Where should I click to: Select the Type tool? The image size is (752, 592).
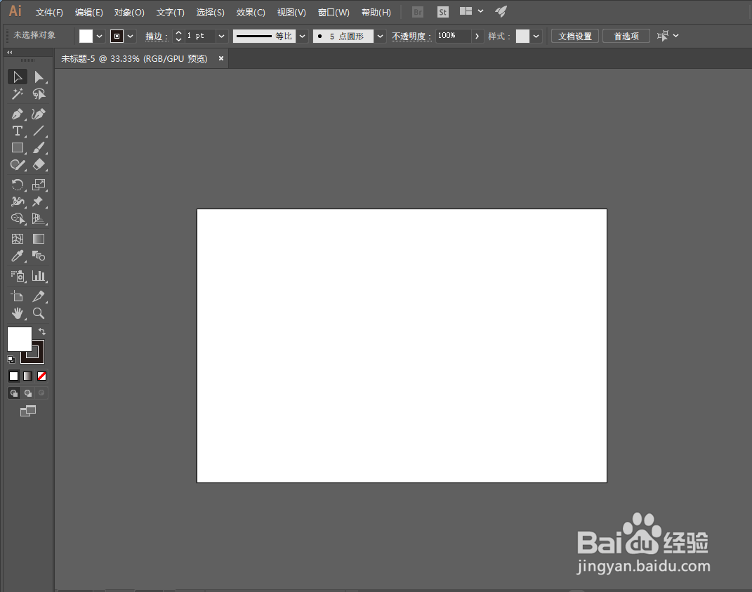pos(18,131)
